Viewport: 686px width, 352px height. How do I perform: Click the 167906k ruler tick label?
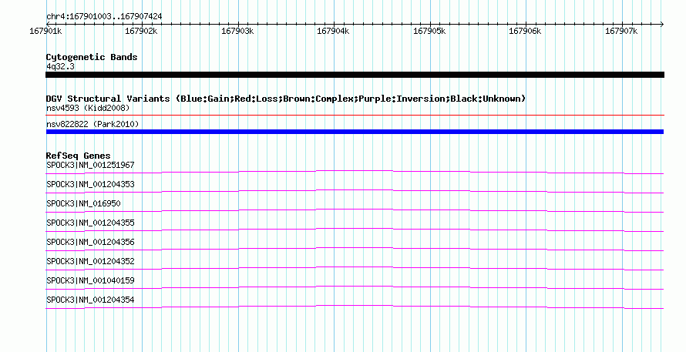(525, 31)
